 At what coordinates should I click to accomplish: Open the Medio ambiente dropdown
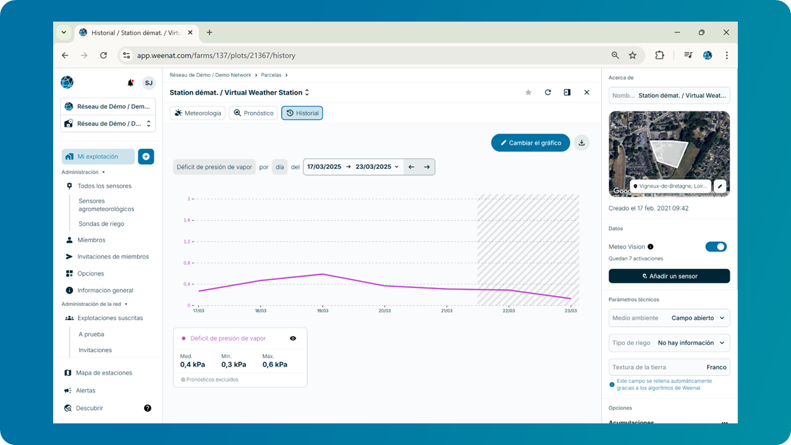coord(669,318)
